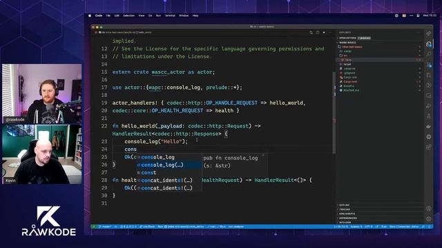Click the @rawkode webcam feed
Viewport: 442px width, 248px height.
pyautogui.click(x=42, y=94)
